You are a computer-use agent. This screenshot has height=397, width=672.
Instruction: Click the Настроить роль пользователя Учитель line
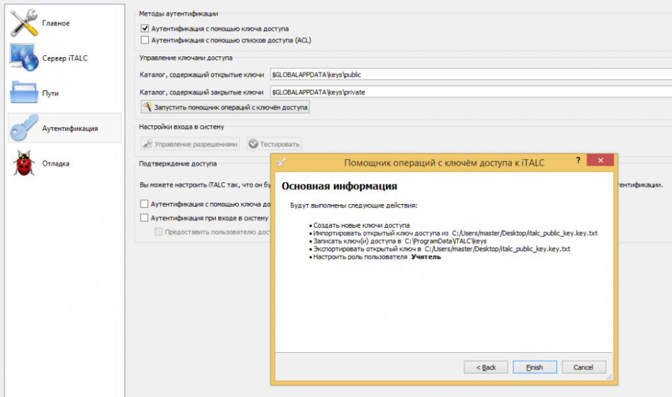click(x=377, y=257)
